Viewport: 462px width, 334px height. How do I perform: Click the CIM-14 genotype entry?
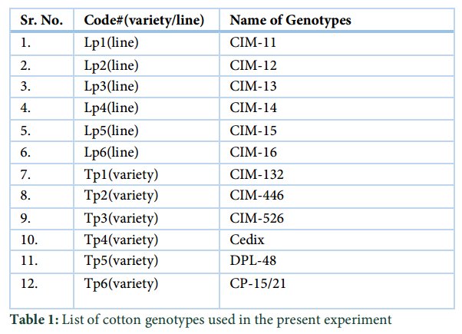tap(253, 107)
